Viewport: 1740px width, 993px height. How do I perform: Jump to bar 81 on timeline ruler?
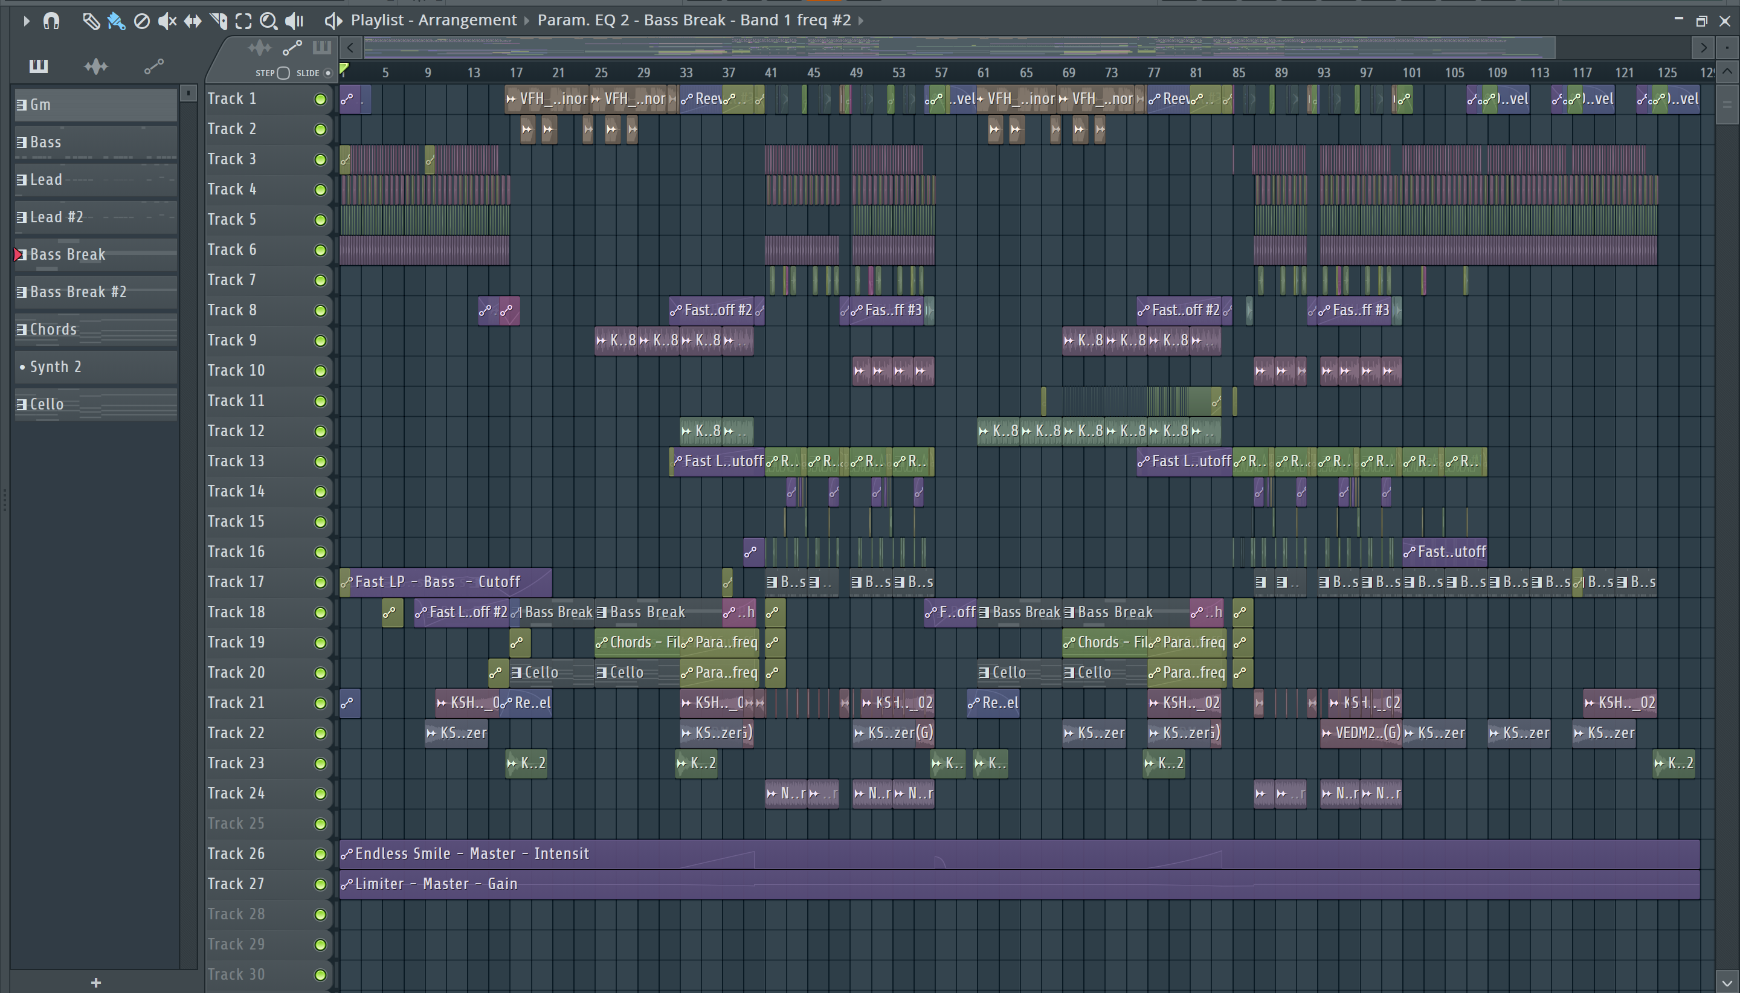pyautogui.click(x=1196, y=73)
